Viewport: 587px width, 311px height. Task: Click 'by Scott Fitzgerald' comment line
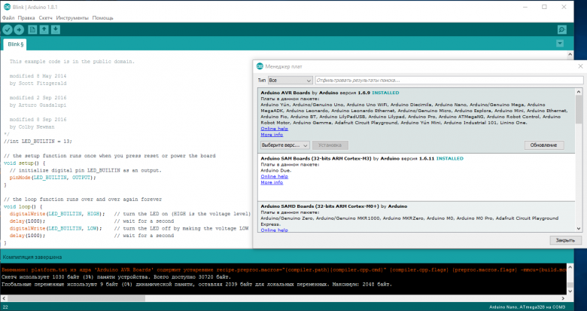point(38,83)
